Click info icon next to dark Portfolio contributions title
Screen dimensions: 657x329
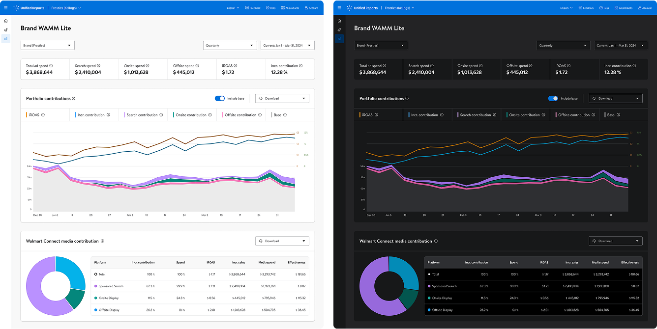tap(407, 99)
